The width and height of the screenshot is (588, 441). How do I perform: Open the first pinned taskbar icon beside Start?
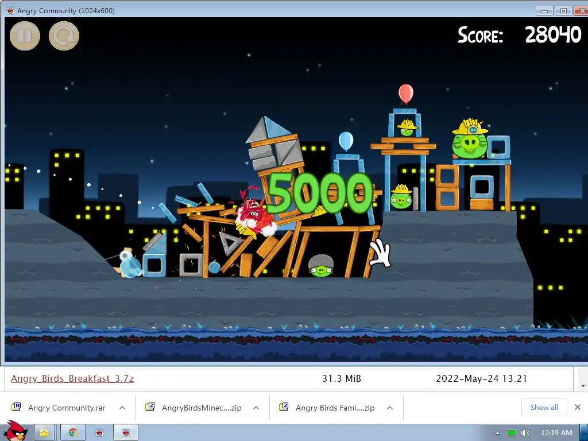click(x=44, y=433)
